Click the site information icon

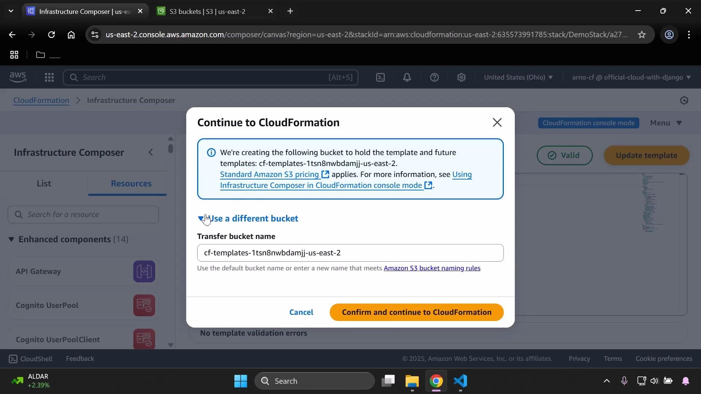[x=95, y=35]
